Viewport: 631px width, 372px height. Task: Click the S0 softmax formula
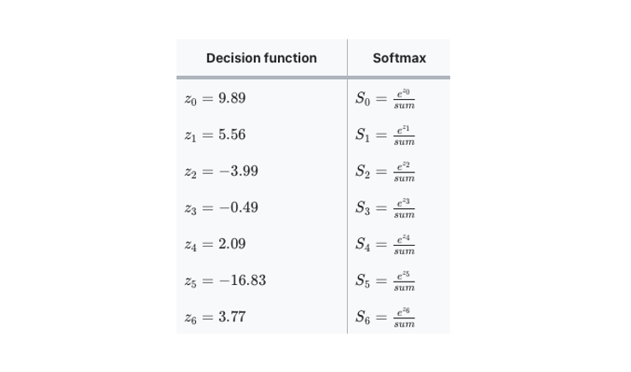[x=385, y=98]
